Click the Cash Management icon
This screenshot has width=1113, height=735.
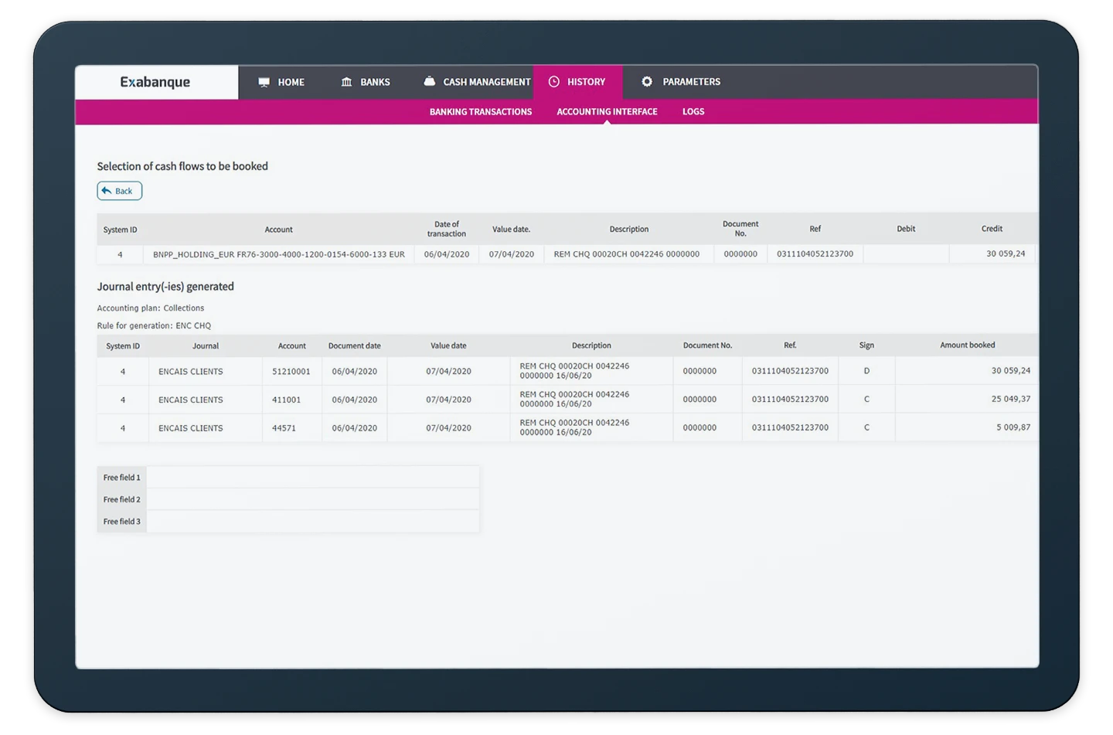coord(430,81)
